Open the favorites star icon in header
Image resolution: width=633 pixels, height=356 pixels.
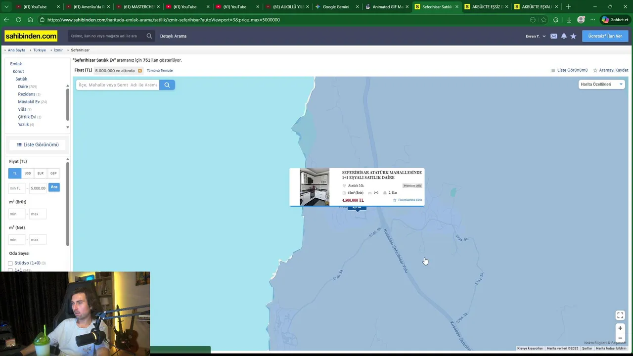tap(573, 36)
